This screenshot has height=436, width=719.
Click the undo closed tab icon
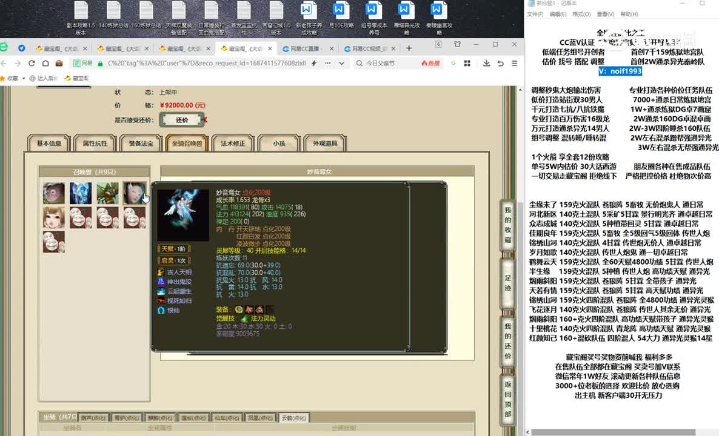(x=501, y=63)
